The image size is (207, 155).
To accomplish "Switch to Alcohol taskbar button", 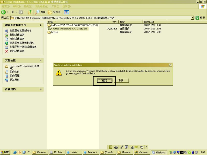I will [x=57, y=152].
